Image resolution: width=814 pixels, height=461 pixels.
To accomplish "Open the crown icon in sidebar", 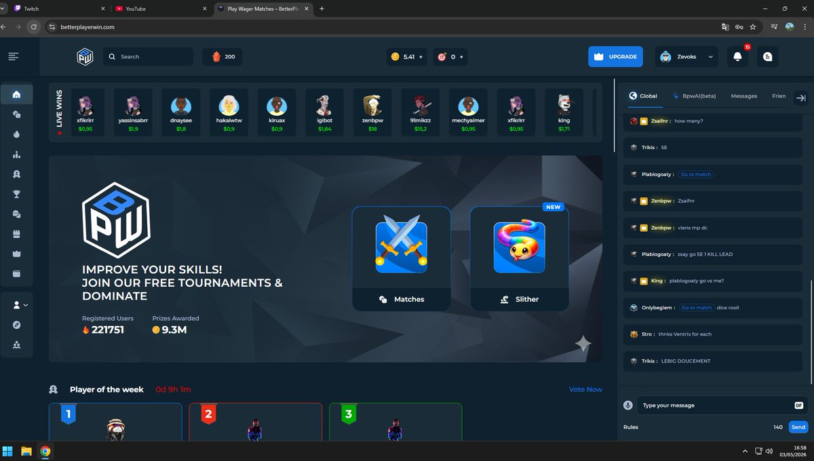I will click(16, 254).
